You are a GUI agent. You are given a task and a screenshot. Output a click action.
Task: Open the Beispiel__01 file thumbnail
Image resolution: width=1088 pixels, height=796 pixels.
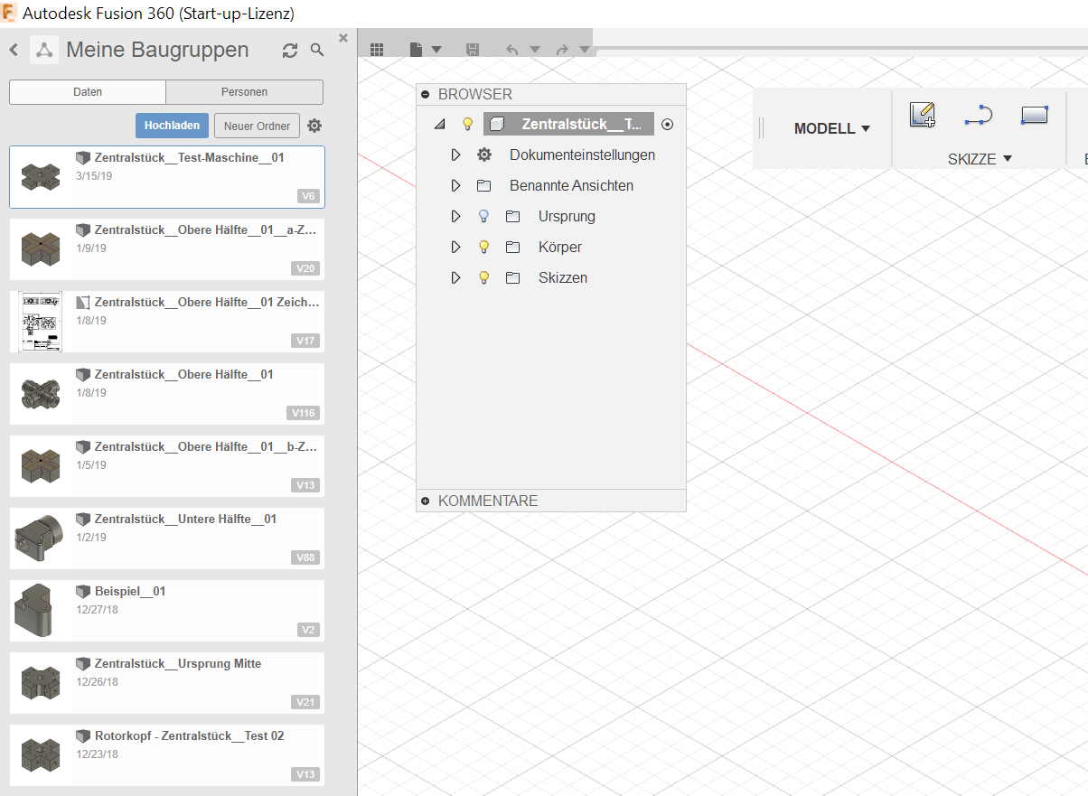click(x=40, y=610)
